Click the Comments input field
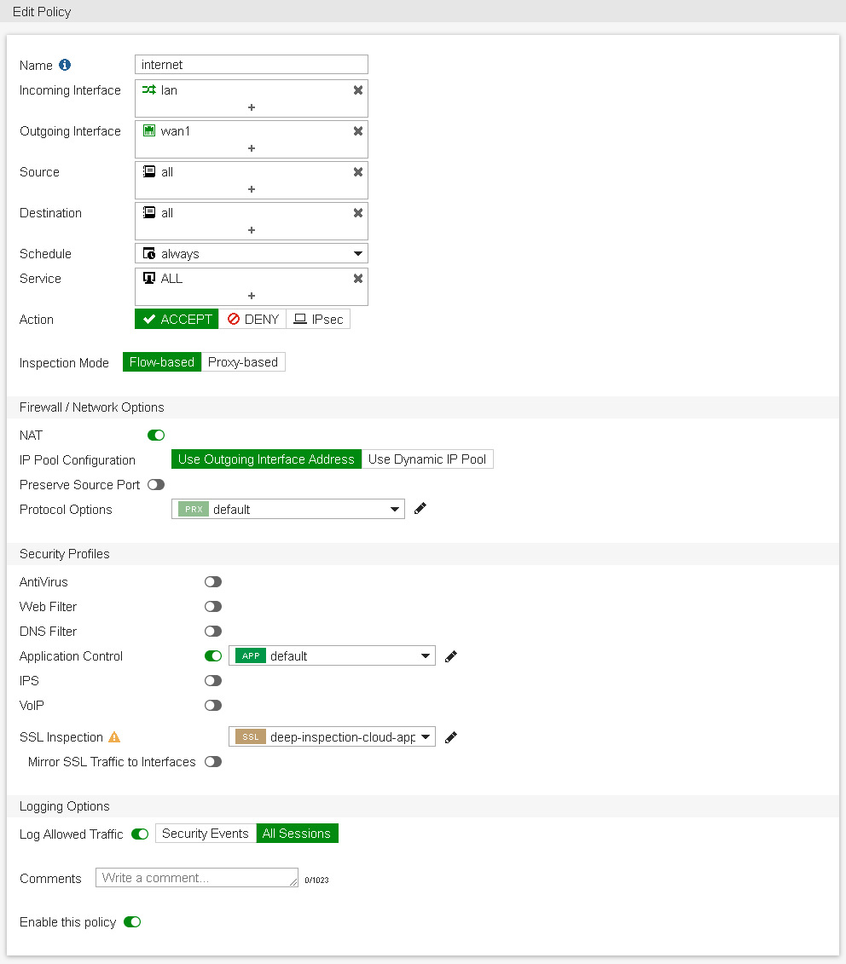This screenshot has height=964, width=846. click(x=196, y=876)
